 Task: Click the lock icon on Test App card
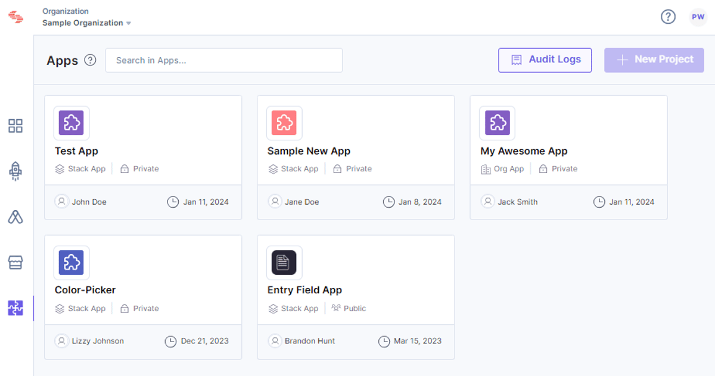point(125,169)
